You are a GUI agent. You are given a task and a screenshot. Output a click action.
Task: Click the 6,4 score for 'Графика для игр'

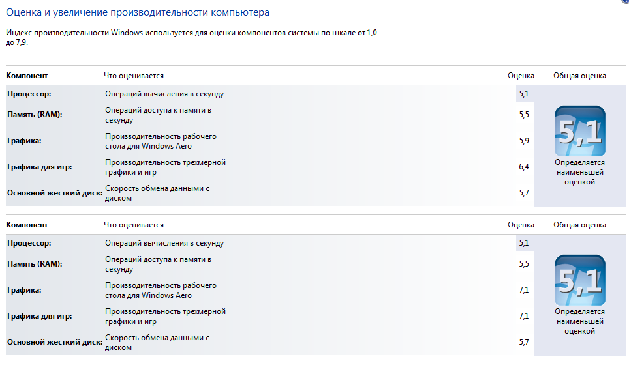(x=523, y=167)
